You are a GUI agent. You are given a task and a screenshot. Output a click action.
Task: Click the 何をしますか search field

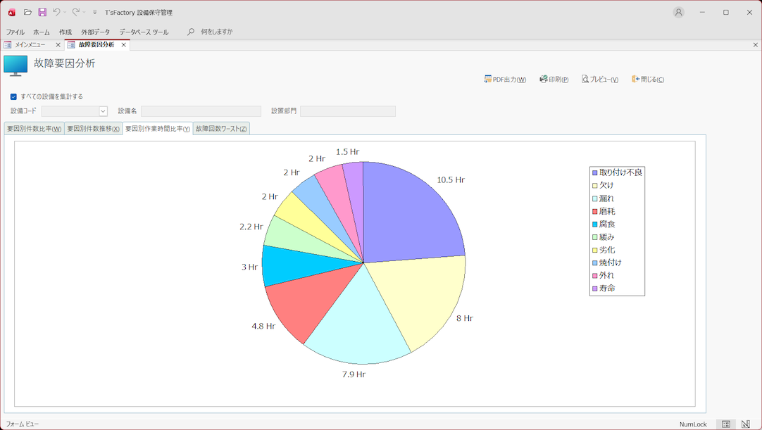(216, 32)
